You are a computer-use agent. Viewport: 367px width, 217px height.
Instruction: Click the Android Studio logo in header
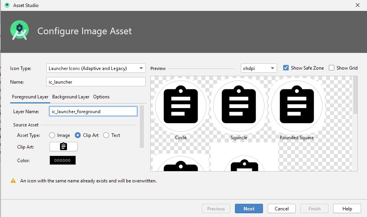point(19,31)
